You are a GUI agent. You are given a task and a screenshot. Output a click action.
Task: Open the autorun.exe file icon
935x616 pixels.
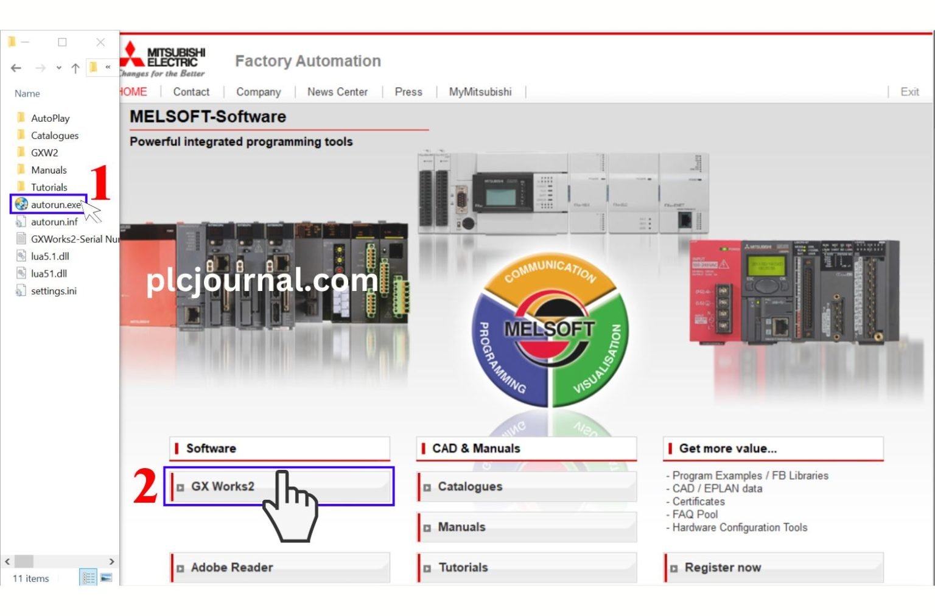pos(21,205)
